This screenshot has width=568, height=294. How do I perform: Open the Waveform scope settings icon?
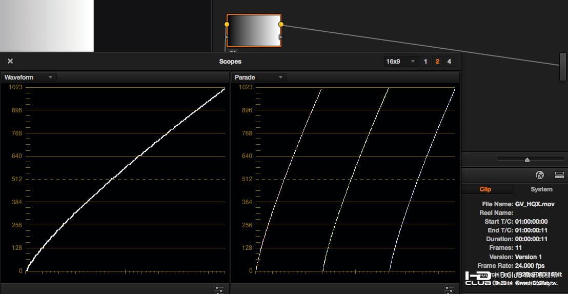[219, 290]
